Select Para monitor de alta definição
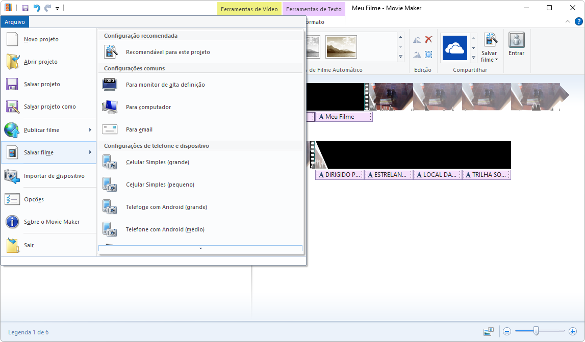The image size is (585, 342). [201, 85]
